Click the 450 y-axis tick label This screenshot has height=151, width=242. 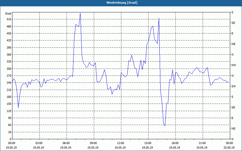[x=9, y=34]
